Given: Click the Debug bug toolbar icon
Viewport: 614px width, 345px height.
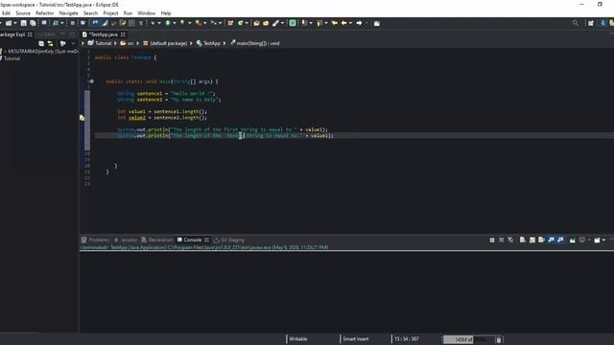Looking at the screenshot, I should pos(153,23).
